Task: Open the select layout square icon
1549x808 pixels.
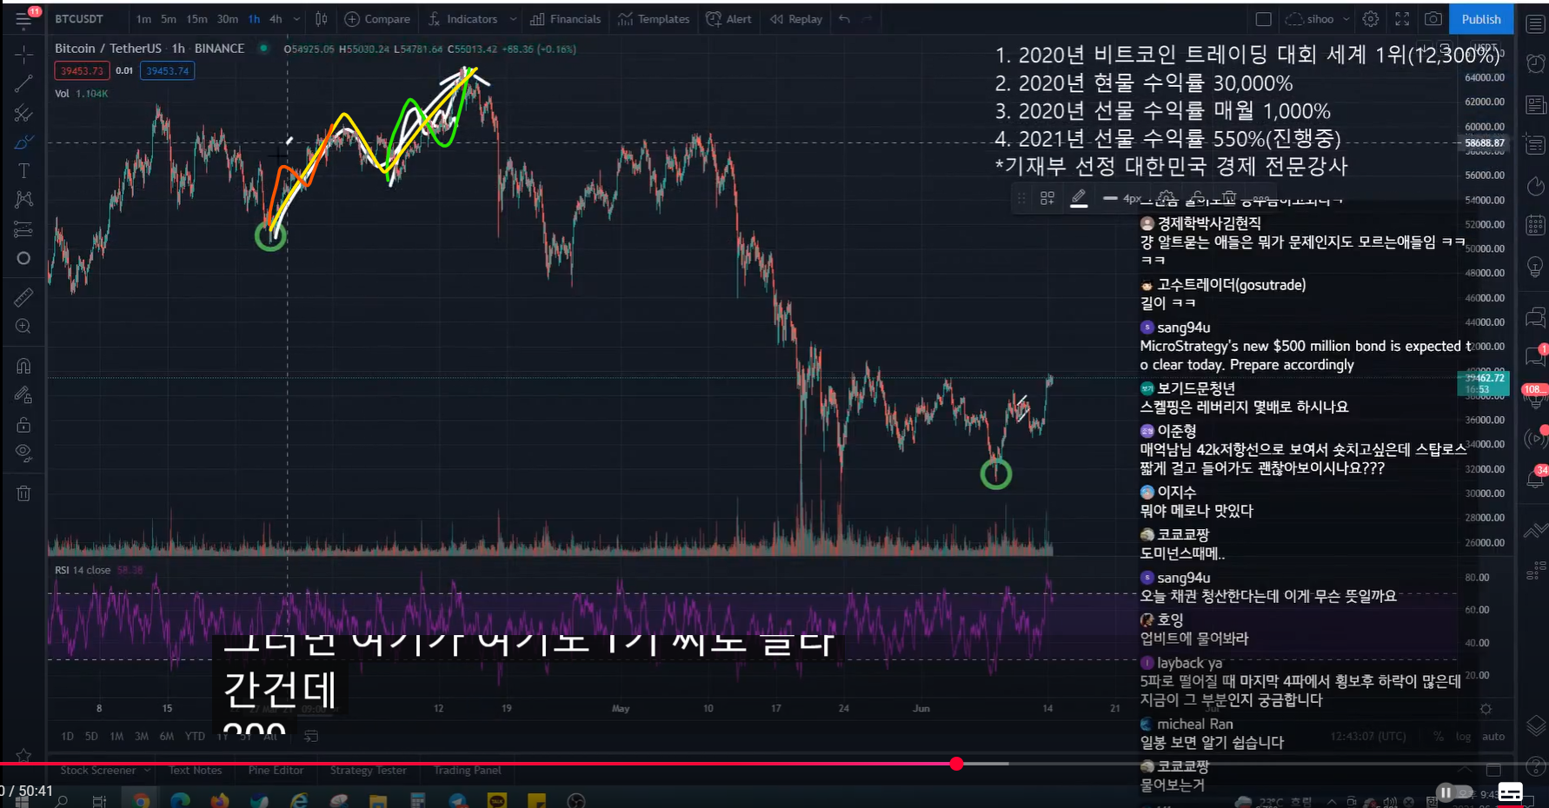Action: click(1264, 19)
